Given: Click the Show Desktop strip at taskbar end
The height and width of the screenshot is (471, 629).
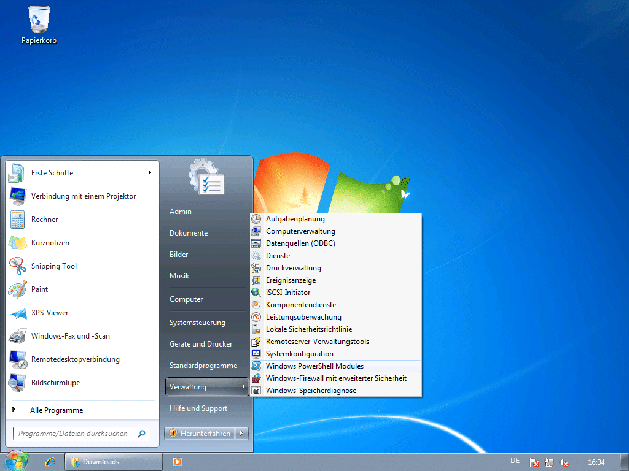Looking at the screenshot, I should [x=624, y=462].
